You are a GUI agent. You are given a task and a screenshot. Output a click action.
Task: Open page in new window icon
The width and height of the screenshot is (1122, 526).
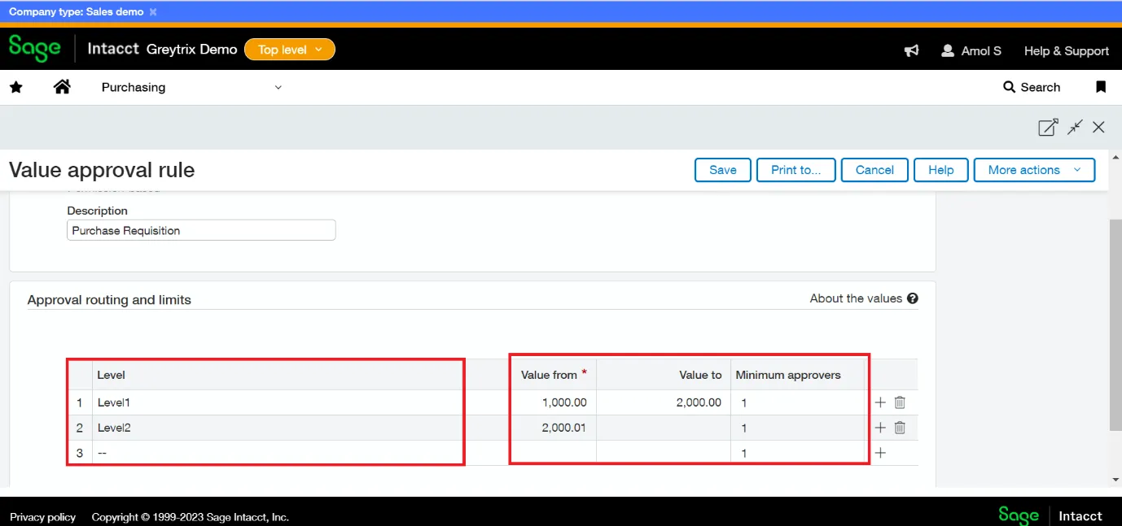(x=1048, y=127)
